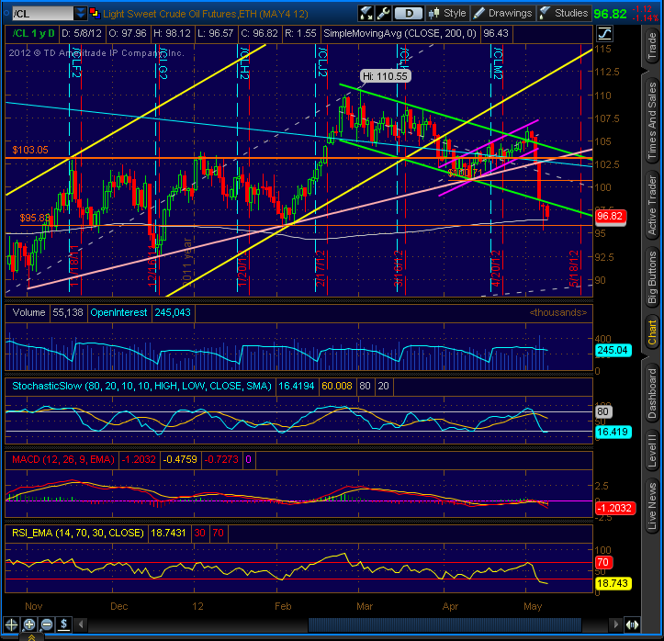Click the Hi: 110.55 price bubble
This screenshot has height=641, width=664.
(385, 76)
